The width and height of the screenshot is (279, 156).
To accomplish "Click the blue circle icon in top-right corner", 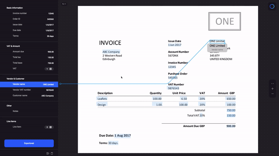I will point(272,6).
